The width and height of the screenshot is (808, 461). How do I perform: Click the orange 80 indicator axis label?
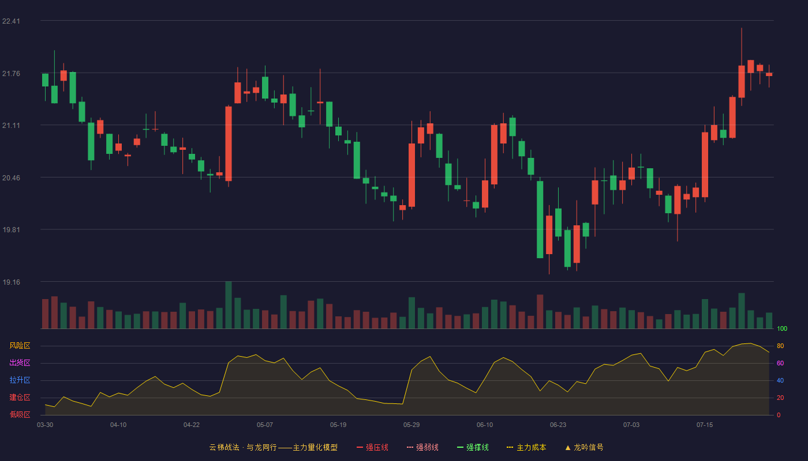[780, 346]
